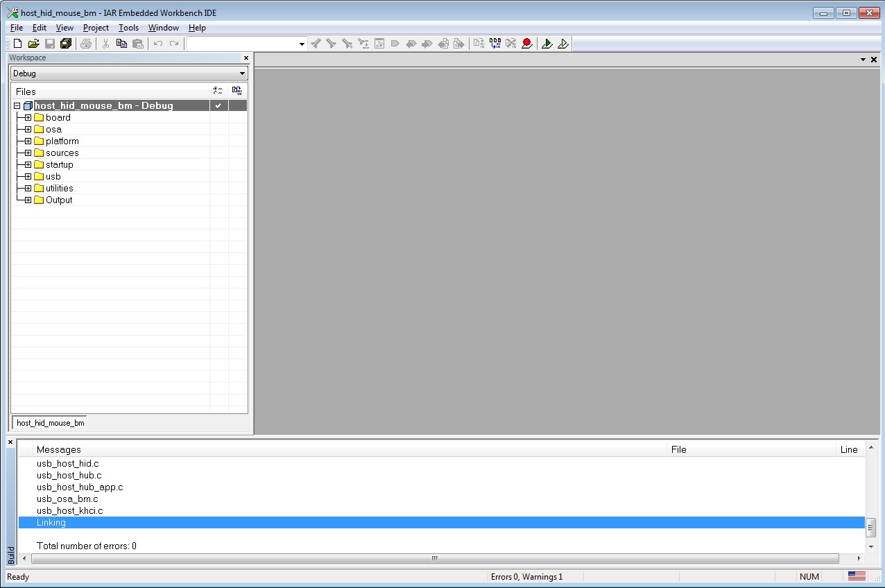Expand the board folder
The image size is (885, 588).
click(28, 118)
